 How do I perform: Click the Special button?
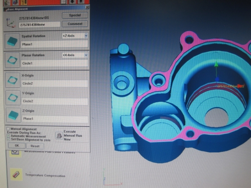[75, 16]
